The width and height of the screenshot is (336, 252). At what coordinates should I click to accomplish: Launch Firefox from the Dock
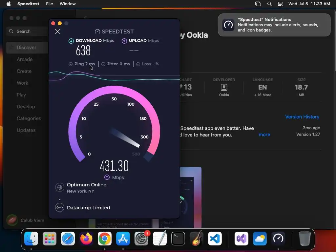(86, 239)
